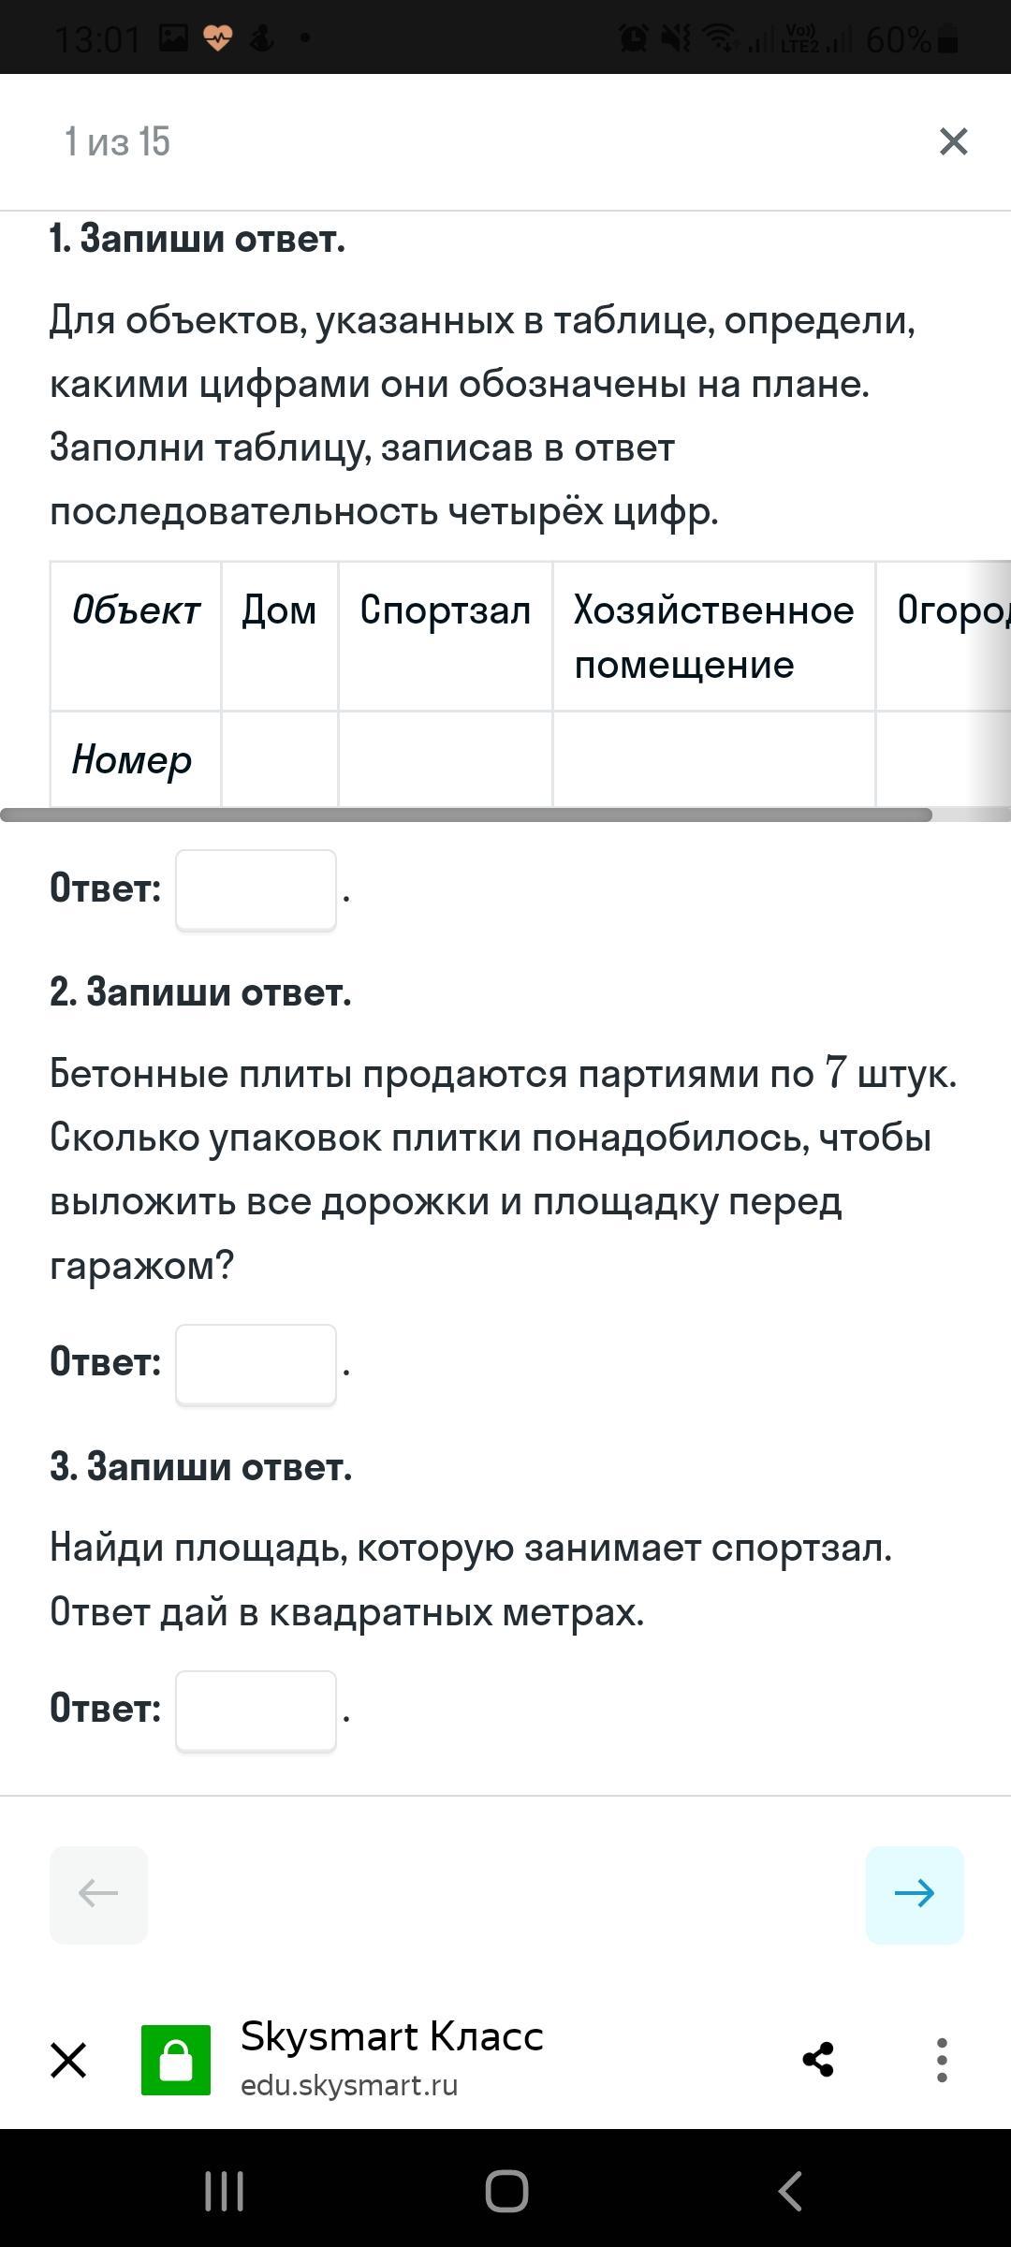Tap the Android home button
Image resolution: width=1011 pixels, height=2247 pixels.
tap(506, 2191)
